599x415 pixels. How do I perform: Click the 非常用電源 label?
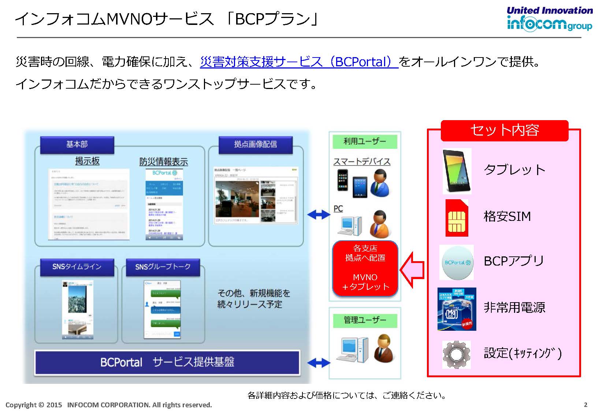(x=514, y=307)
